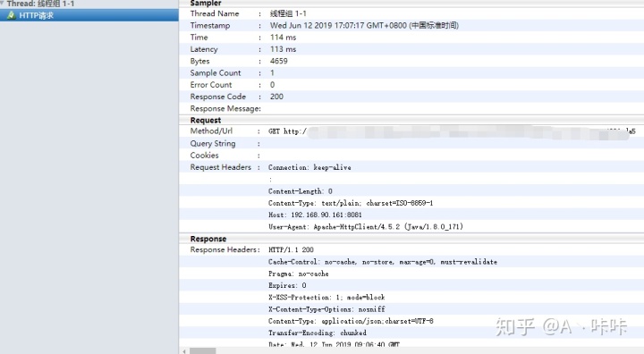Click the Method/Url GET http value
644x354 pixels.
452,131
